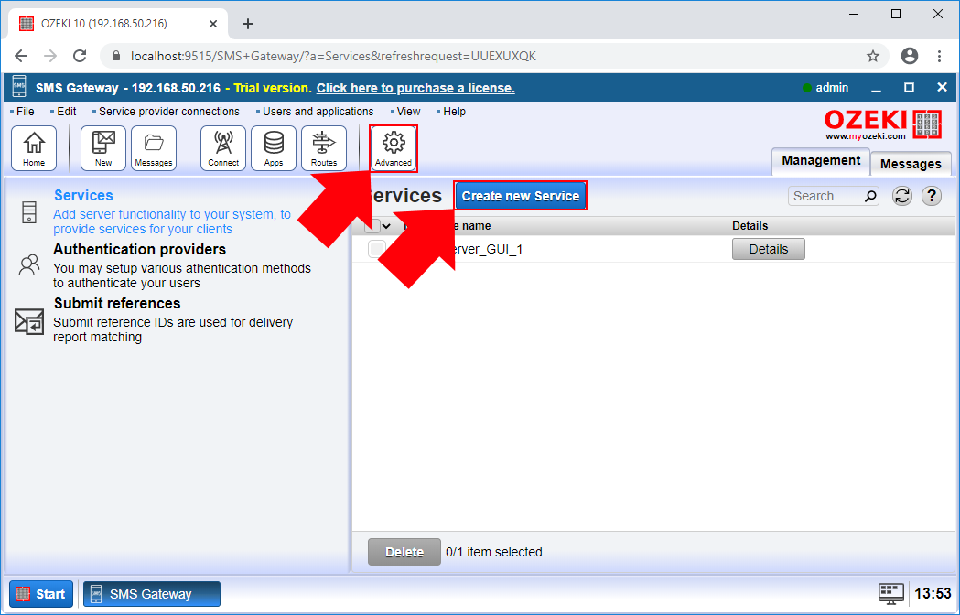Expand the selection dropdown arrow in table header
Image resolution: width=960 pixels, height=615 pixels.
[386, 226]
